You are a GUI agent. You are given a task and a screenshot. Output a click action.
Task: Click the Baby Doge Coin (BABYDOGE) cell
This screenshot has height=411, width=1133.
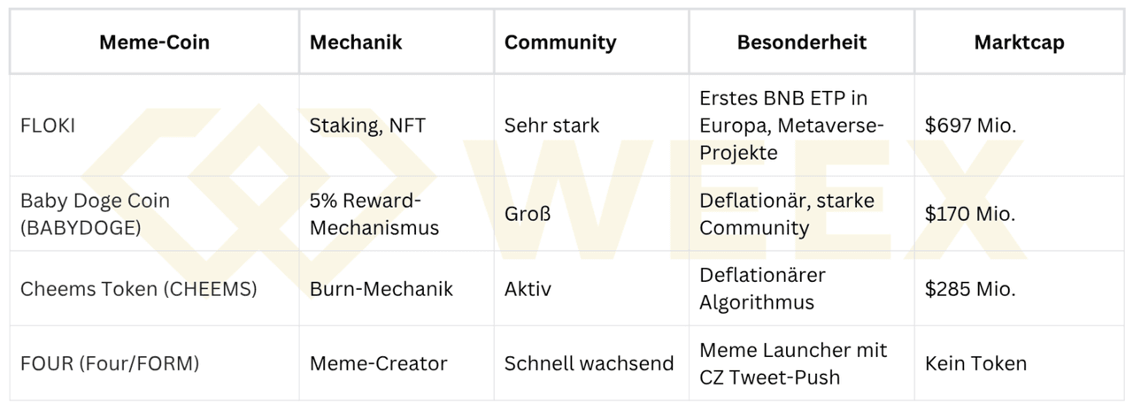(95, 214)
